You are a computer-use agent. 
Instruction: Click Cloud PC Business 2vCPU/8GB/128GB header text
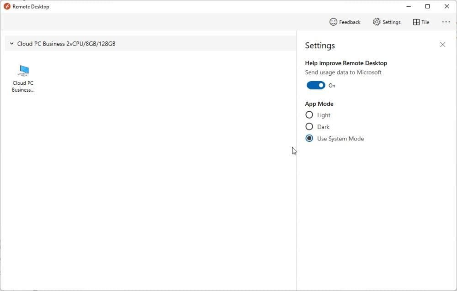66,44
